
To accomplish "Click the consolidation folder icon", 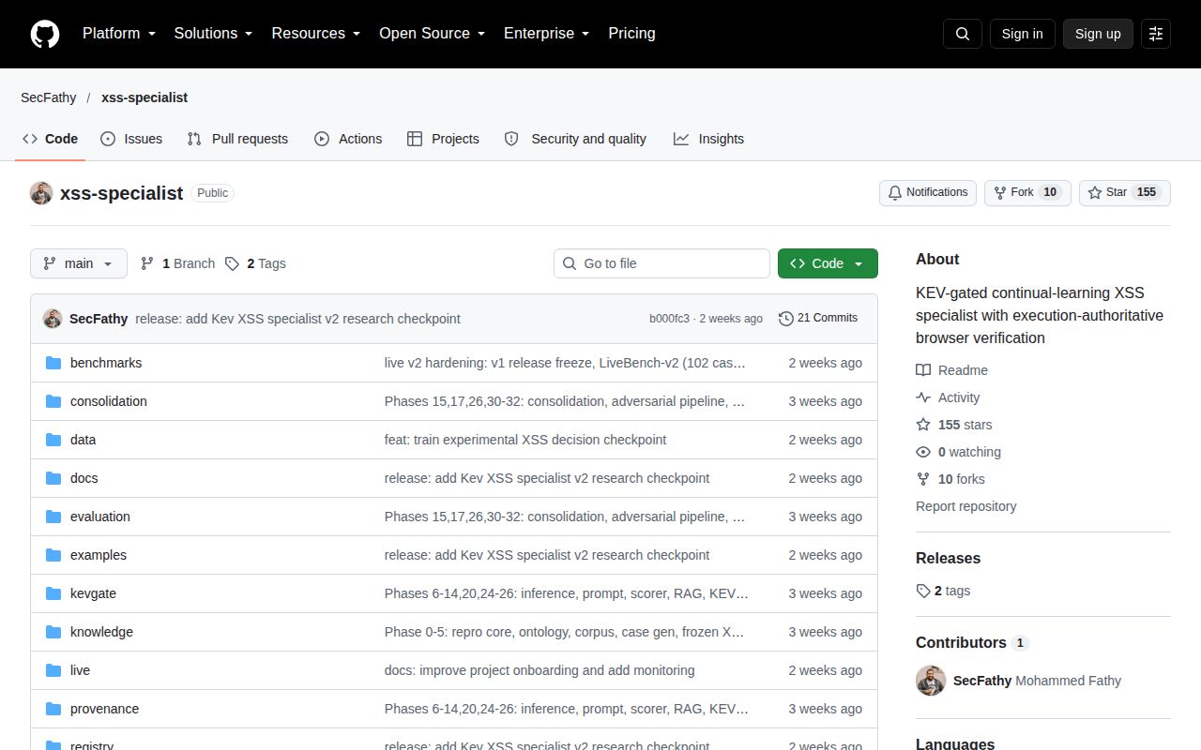I will tap(53, 401).
